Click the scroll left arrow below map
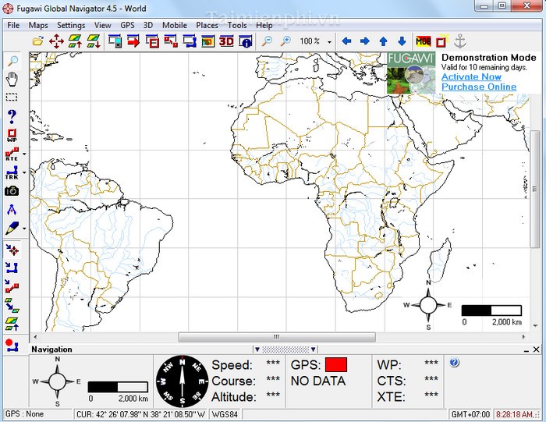 pos(35,337)
